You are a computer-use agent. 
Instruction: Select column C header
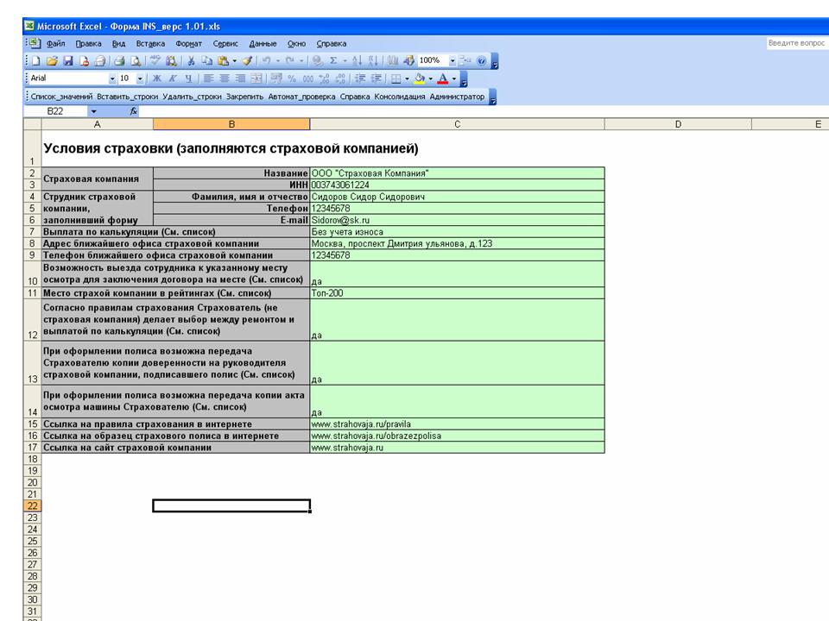457,124
